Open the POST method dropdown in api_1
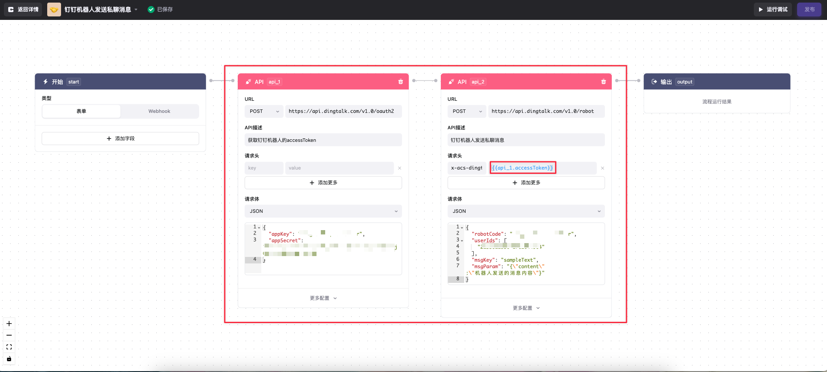Screen dimensions: 827x372 coord(264,111)
